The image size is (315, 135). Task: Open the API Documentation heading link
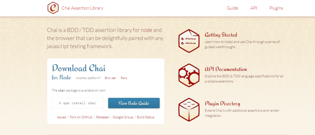(226, 69)
